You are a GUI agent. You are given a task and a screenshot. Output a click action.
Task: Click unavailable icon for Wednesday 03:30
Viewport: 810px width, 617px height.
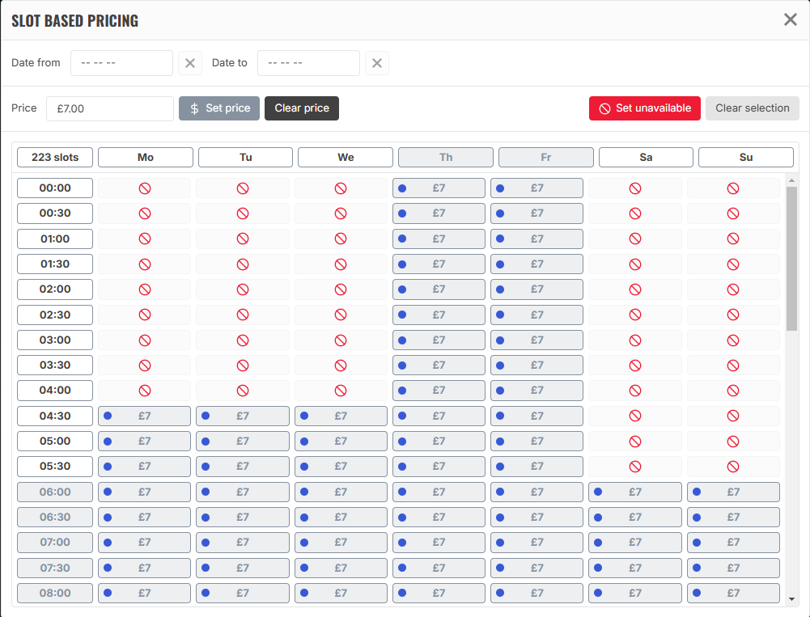(x=341, y=366)
